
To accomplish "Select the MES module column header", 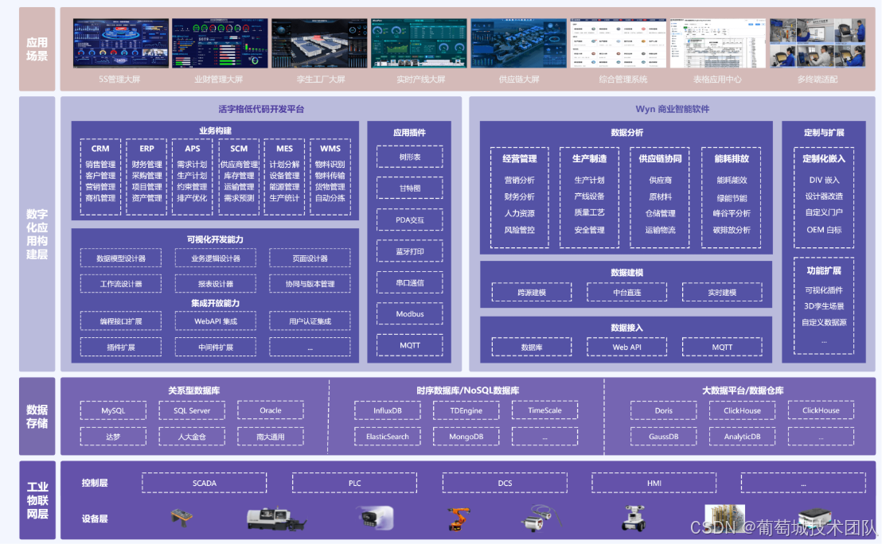I will [x=284, y=149].
